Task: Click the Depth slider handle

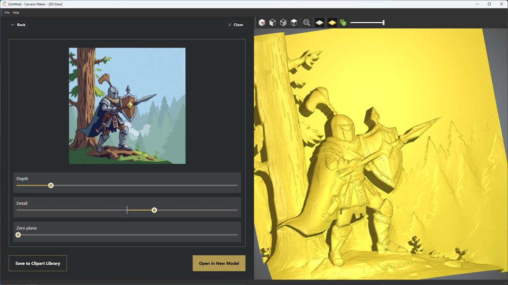Action: click(51, 186)
